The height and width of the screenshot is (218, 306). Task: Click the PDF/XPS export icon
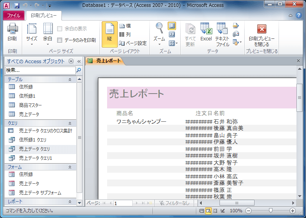coord(236,25)
